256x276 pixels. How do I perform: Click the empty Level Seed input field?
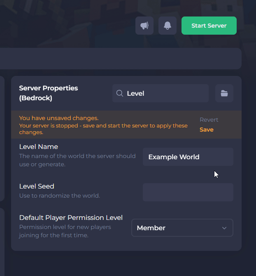point(188,192)
